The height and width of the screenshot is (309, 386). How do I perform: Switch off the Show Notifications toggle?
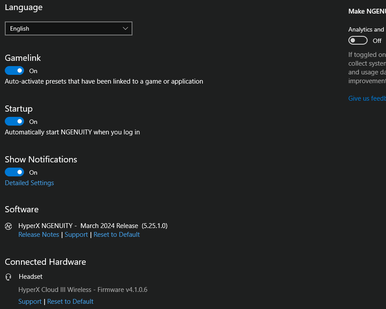point(14,172)
